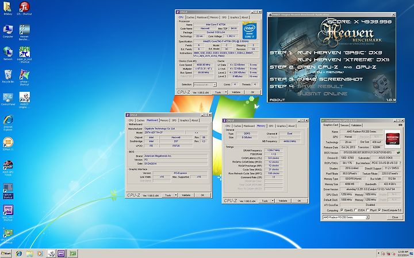Select the capture shortcut desktop icon

click(x=7, y=190)
